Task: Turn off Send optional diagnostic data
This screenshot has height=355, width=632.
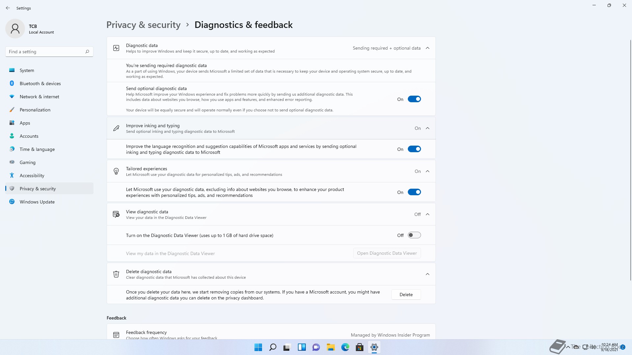Action: 414,99
